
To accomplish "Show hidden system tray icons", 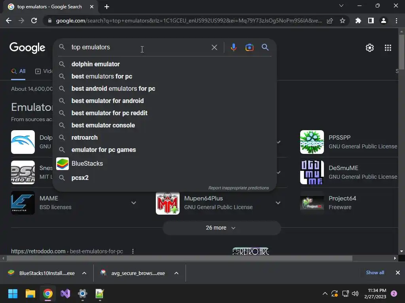I will (325, 294).
